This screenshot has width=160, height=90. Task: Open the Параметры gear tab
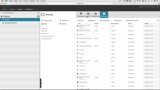click(81, 14)
